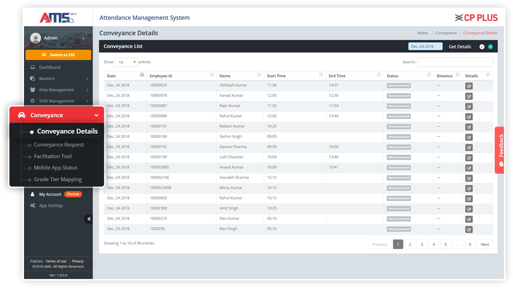
Task: Click the date field Dec, 24 2018
Action: 425,46
